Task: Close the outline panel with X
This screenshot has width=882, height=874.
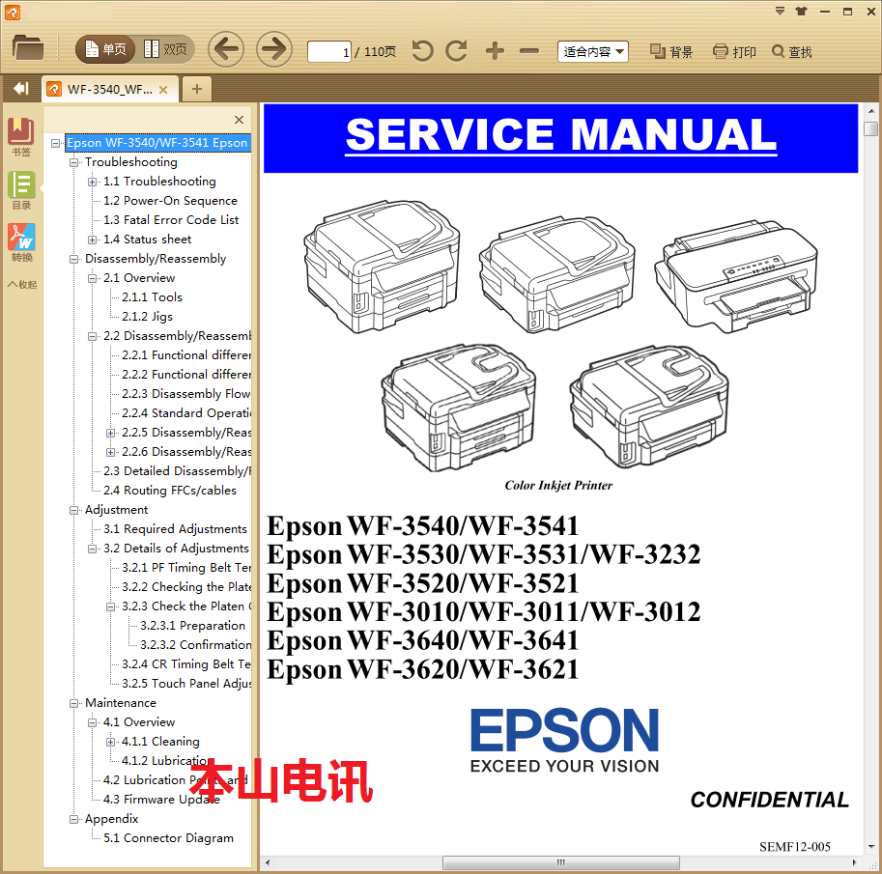Action: point(239,119)
